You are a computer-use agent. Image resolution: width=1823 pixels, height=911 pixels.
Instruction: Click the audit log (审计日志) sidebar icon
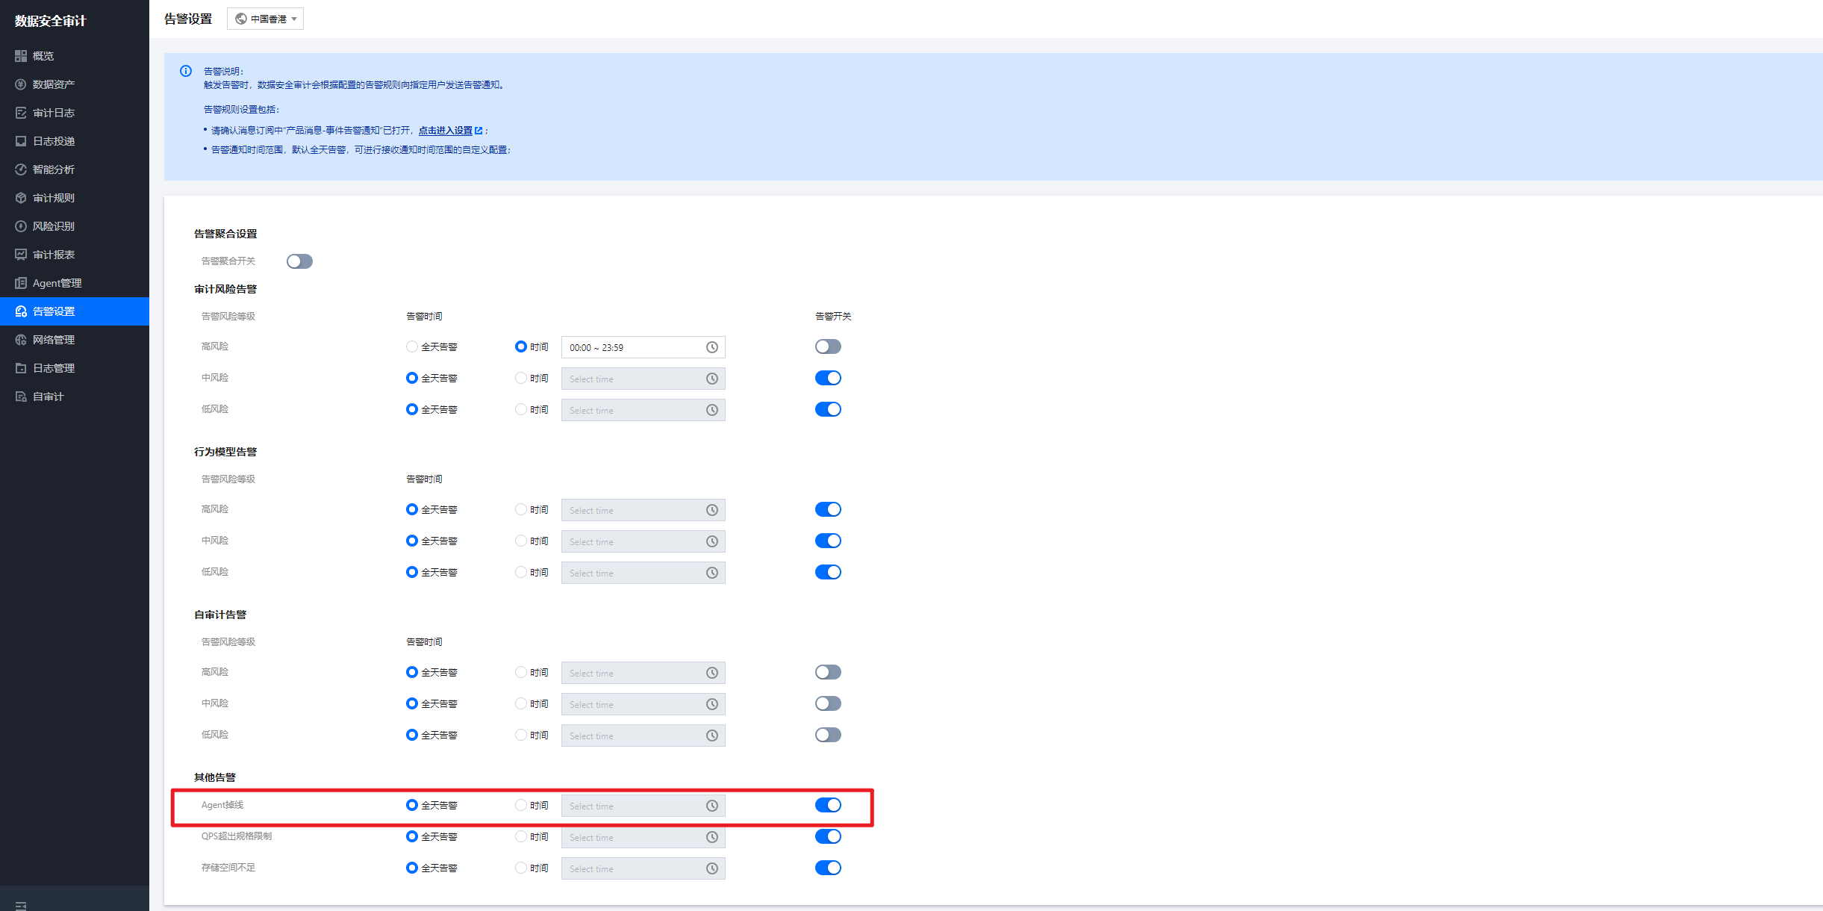click(21, 113)
